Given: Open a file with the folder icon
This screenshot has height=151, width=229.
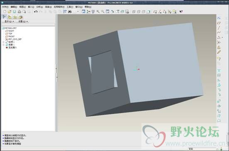Looking at the screenshot, I should coord(10,12).
